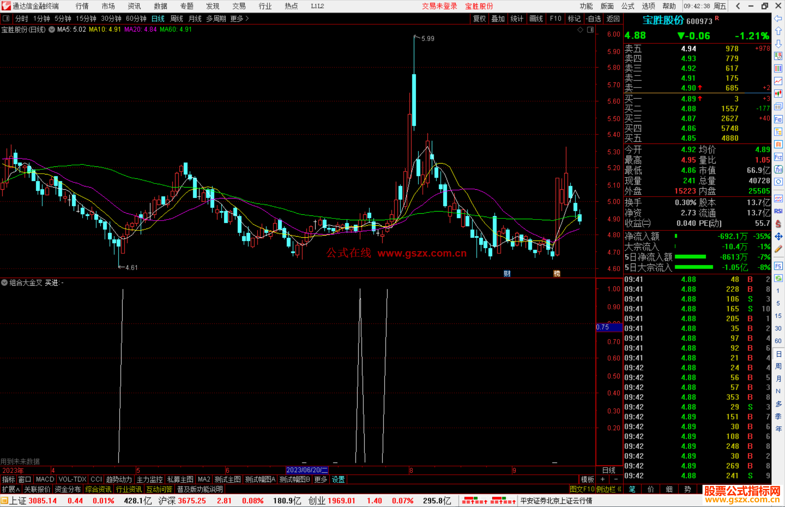Viewport: 785px width, 507px height.
Task: Click the f(x) formula icon in sidebar
Action: pyautogui.click(x=778, y=169)
